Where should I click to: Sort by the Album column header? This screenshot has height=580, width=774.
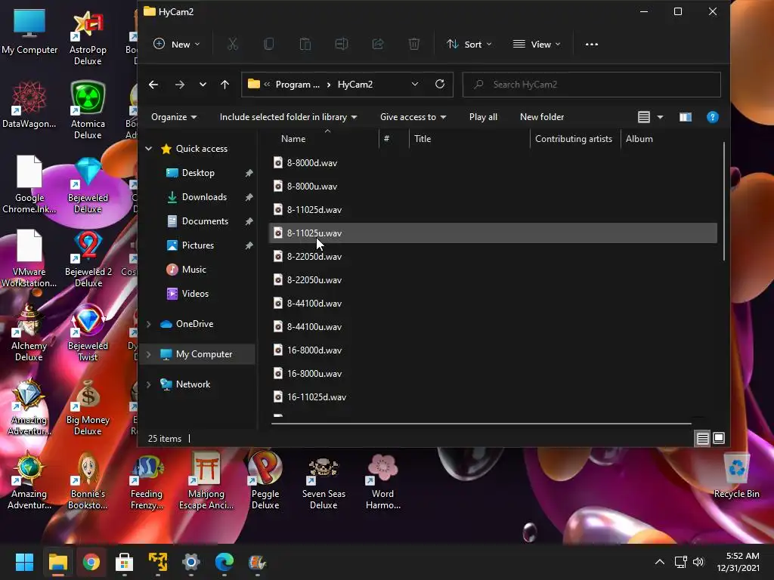coord(639,139)
